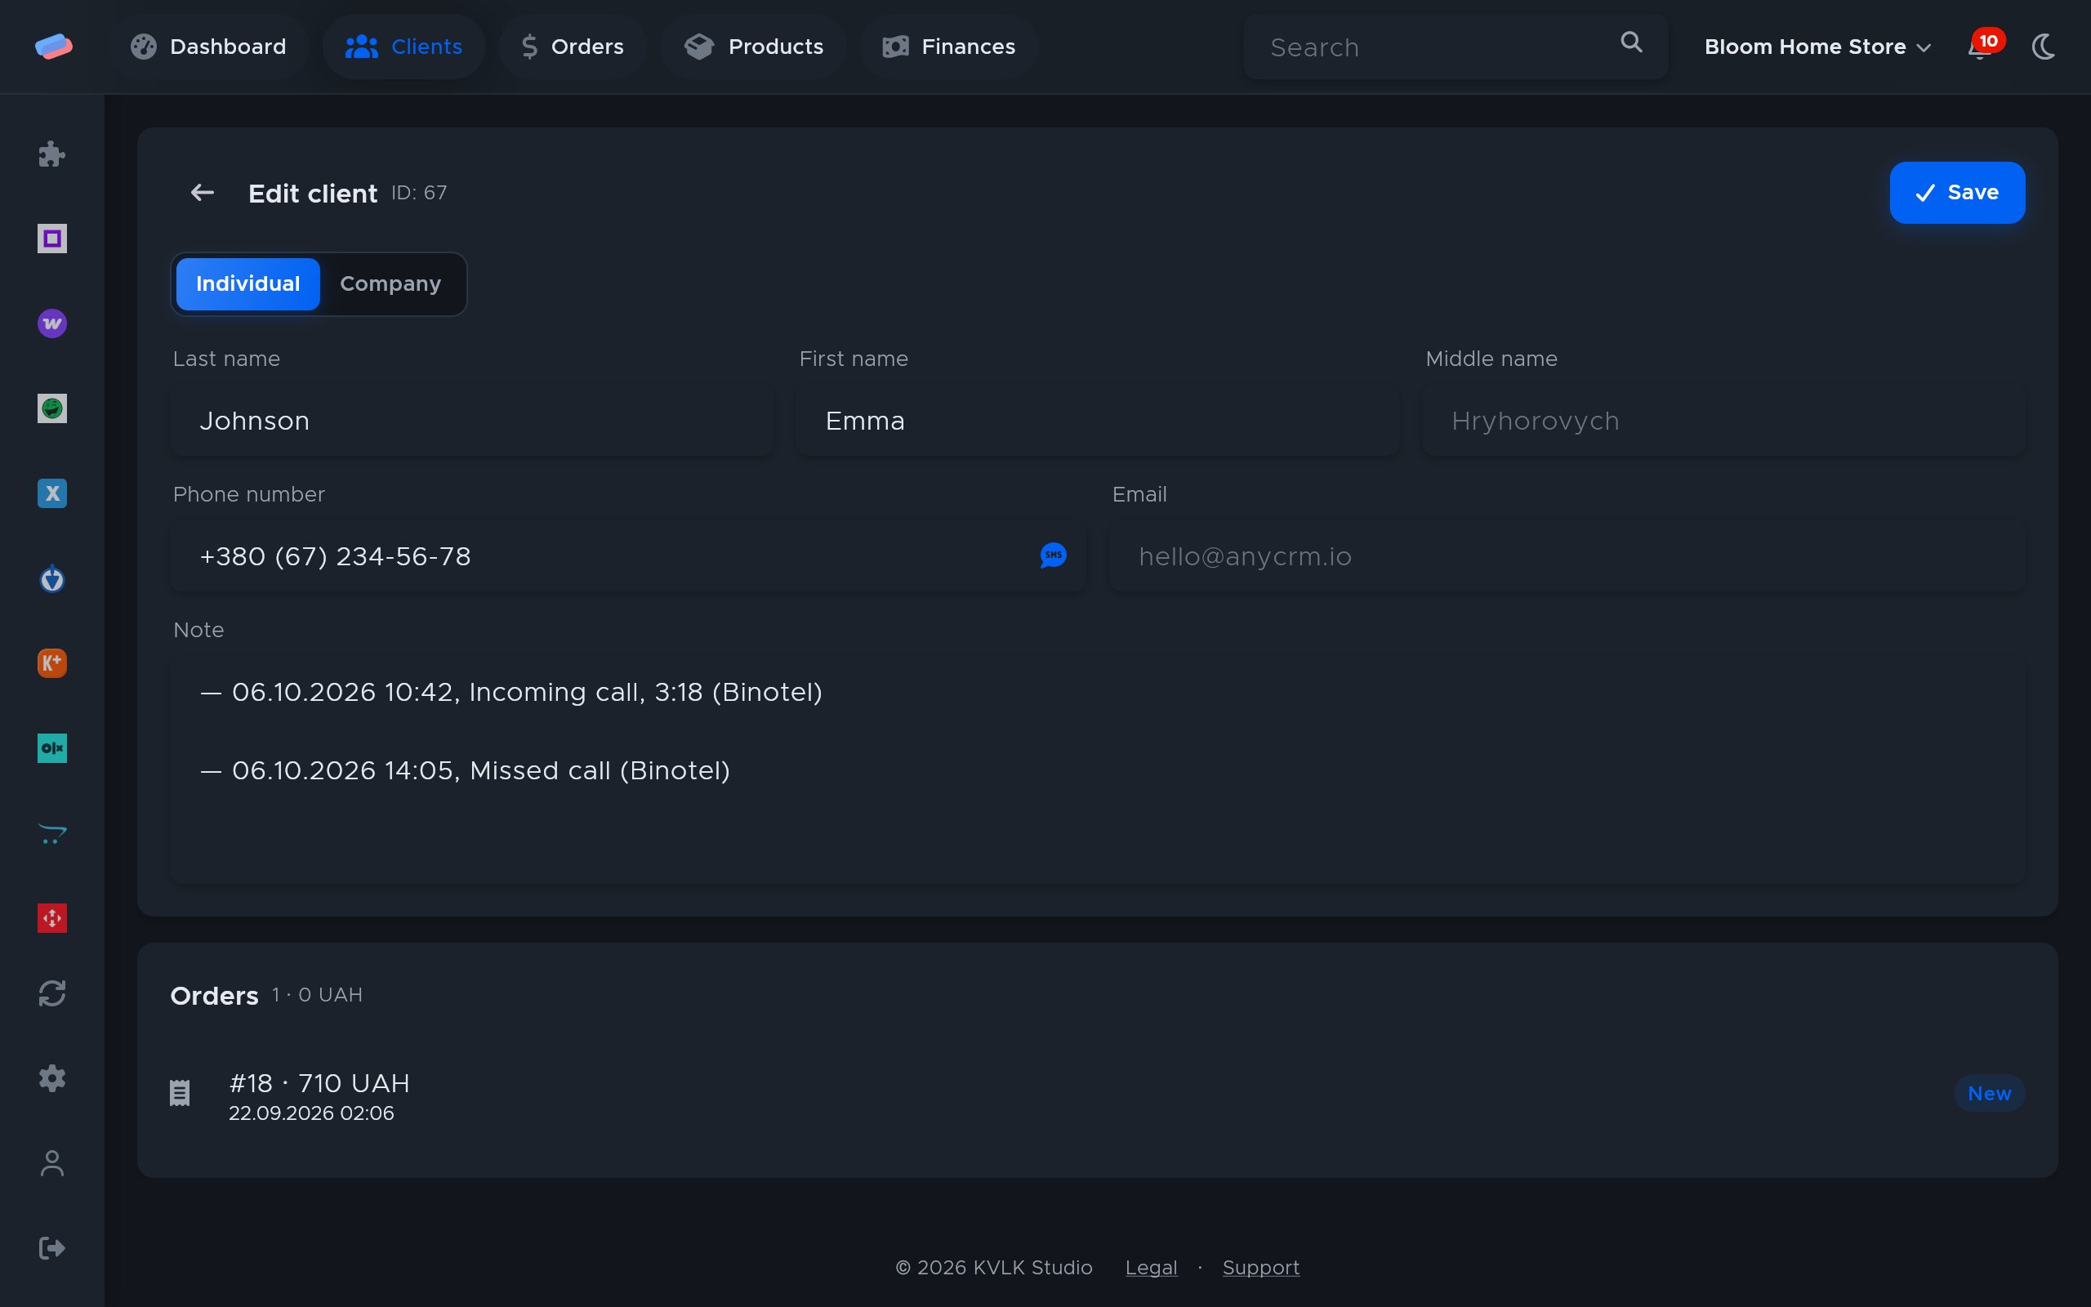Click the app logo in top-left corner

click(x=54, y=46)
